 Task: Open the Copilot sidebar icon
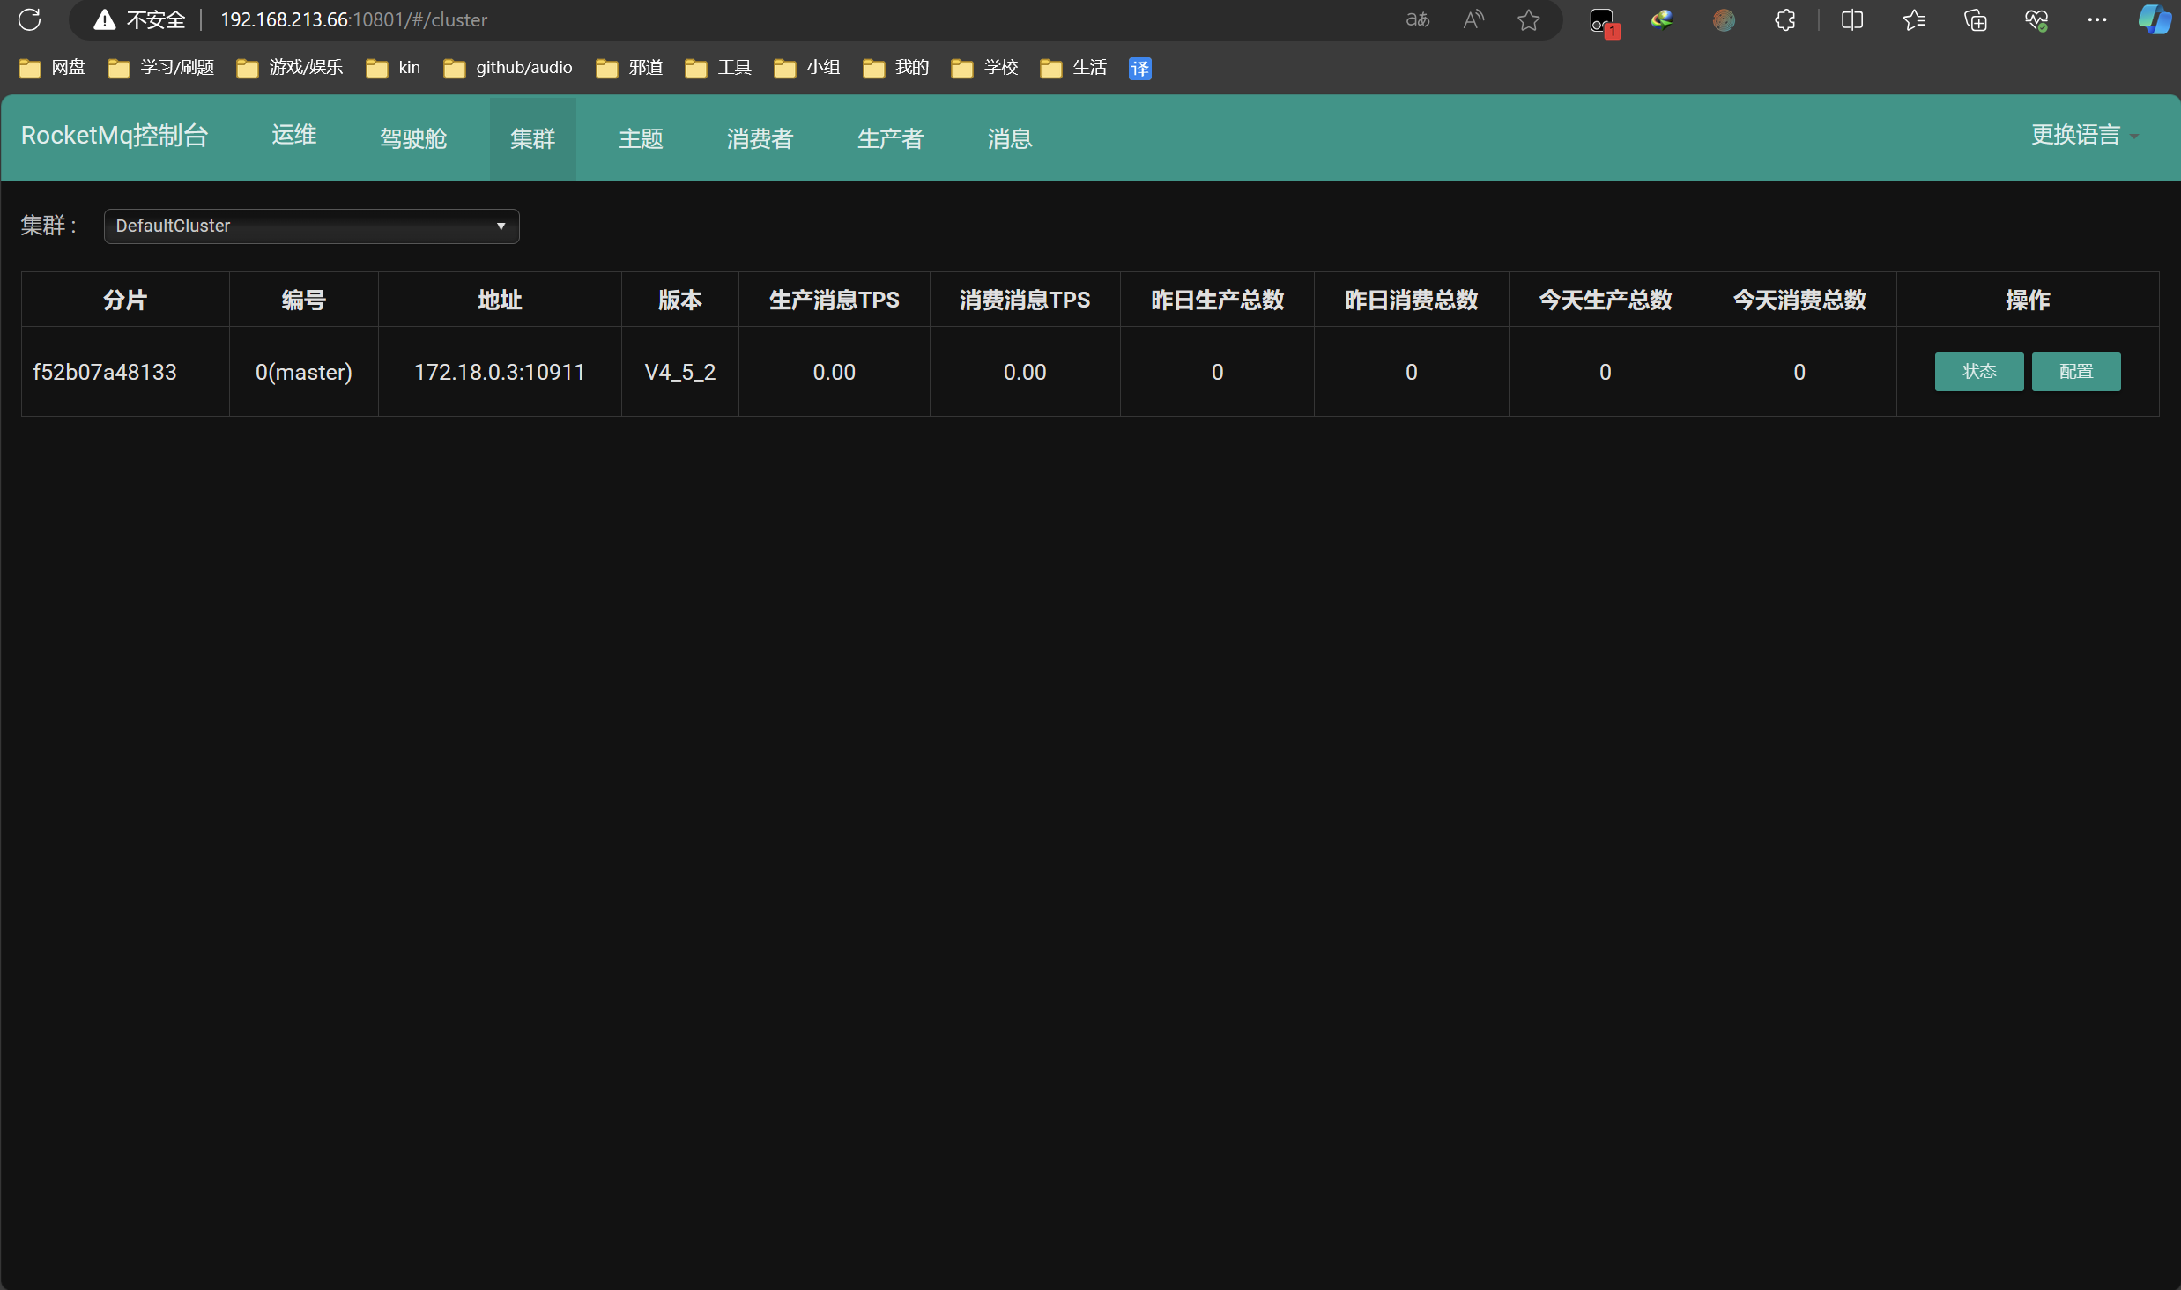coord(2154,19)
